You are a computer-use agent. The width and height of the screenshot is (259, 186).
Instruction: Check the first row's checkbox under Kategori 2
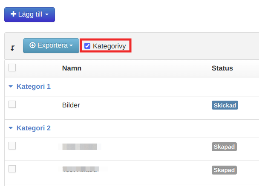(x=12, y=146)
